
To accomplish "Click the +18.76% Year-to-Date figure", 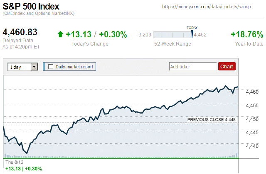I will [x=246, y=34].
